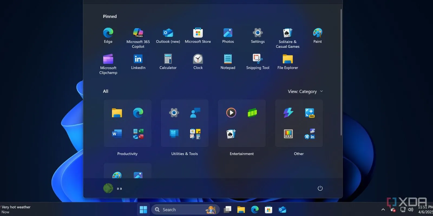This screenshot has width=433, height=216.
Task: Launch Microsoft 365 Copilot pinned app
Action: point(138,38)
